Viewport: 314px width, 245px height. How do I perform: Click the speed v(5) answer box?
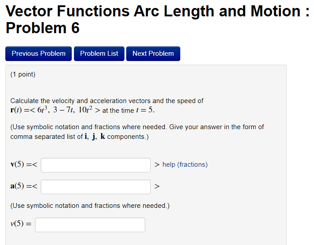tap(90, 225)
